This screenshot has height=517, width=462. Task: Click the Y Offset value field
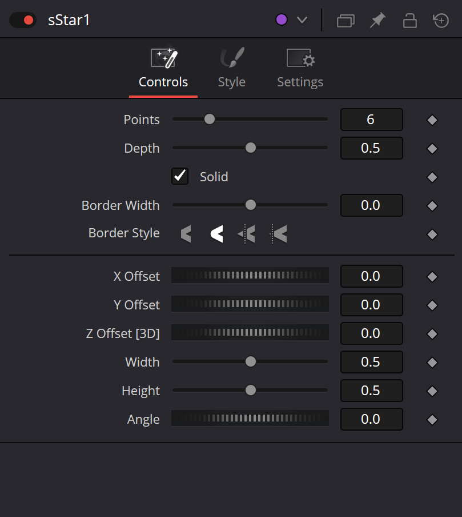[x=371, y=305]
